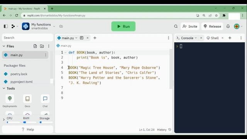This screenshot has height=139, width=247.
Task: Open pyproject.toml file
Action: pos(22,81)
